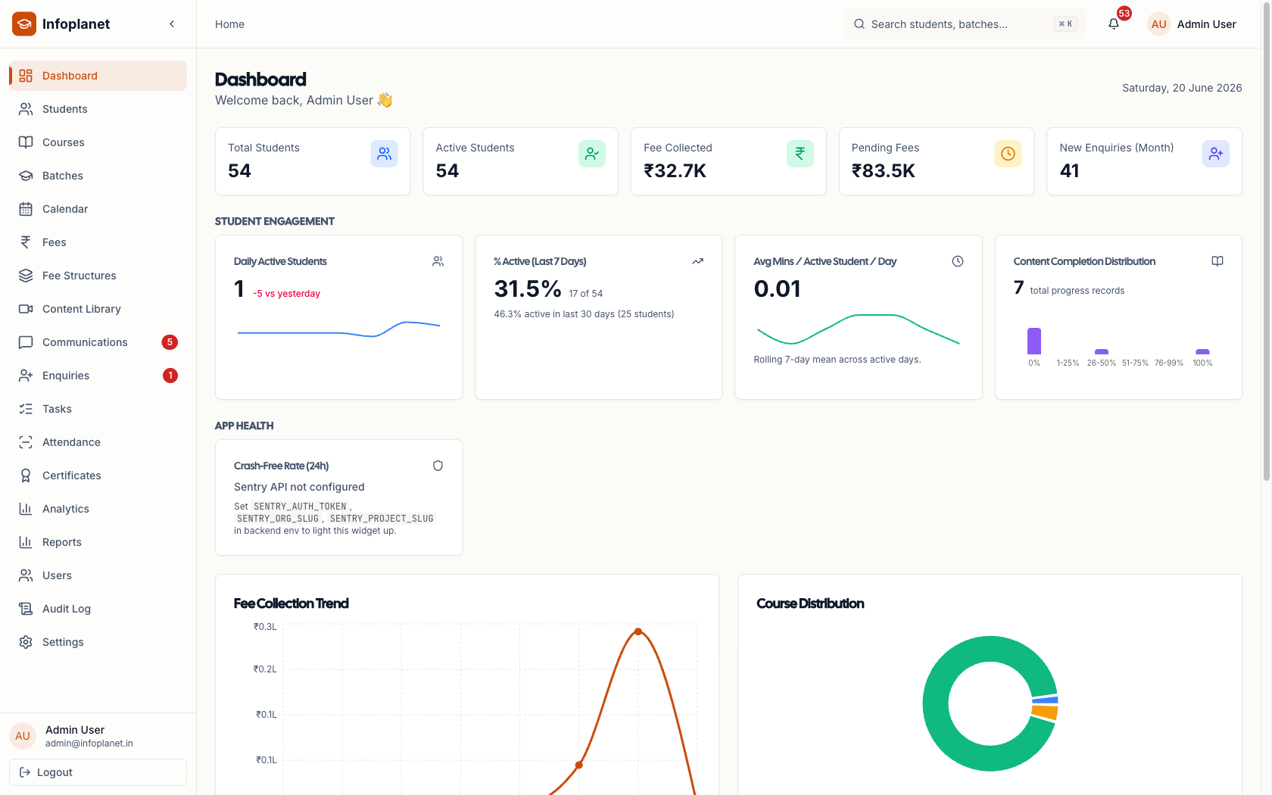Navigate to Fees

[98, 242]
